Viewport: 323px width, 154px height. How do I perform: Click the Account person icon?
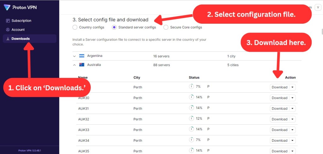pyautogui.click(x=8, y=30)
